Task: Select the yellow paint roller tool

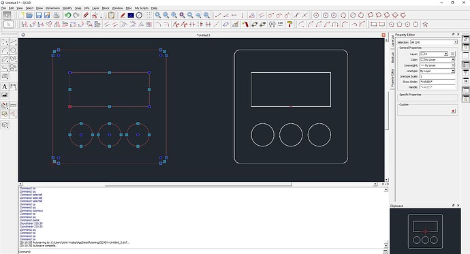Action: point(290,25)
